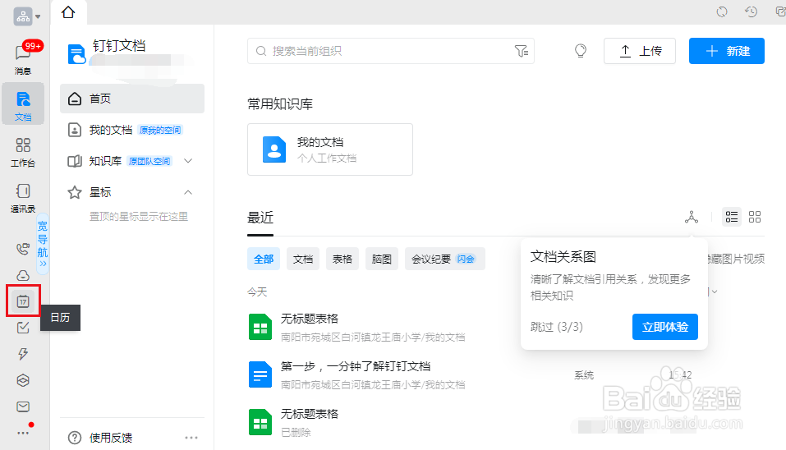Screen dimensions: 786x450
Task: Open the history clock icon at top right
Action: (x=751, y=12)
